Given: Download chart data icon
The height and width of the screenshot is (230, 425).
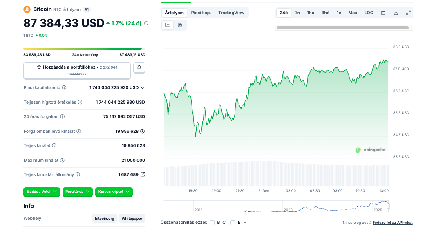Looking at the screenshot, I should [x=396, y=13].
